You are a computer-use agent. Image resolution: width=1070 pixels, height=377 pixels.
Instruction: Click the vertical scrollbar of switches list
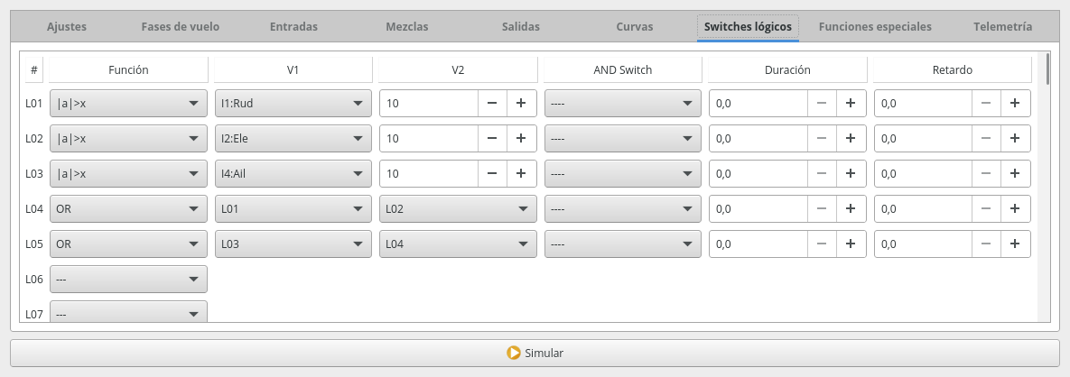tap(1047, 180)
